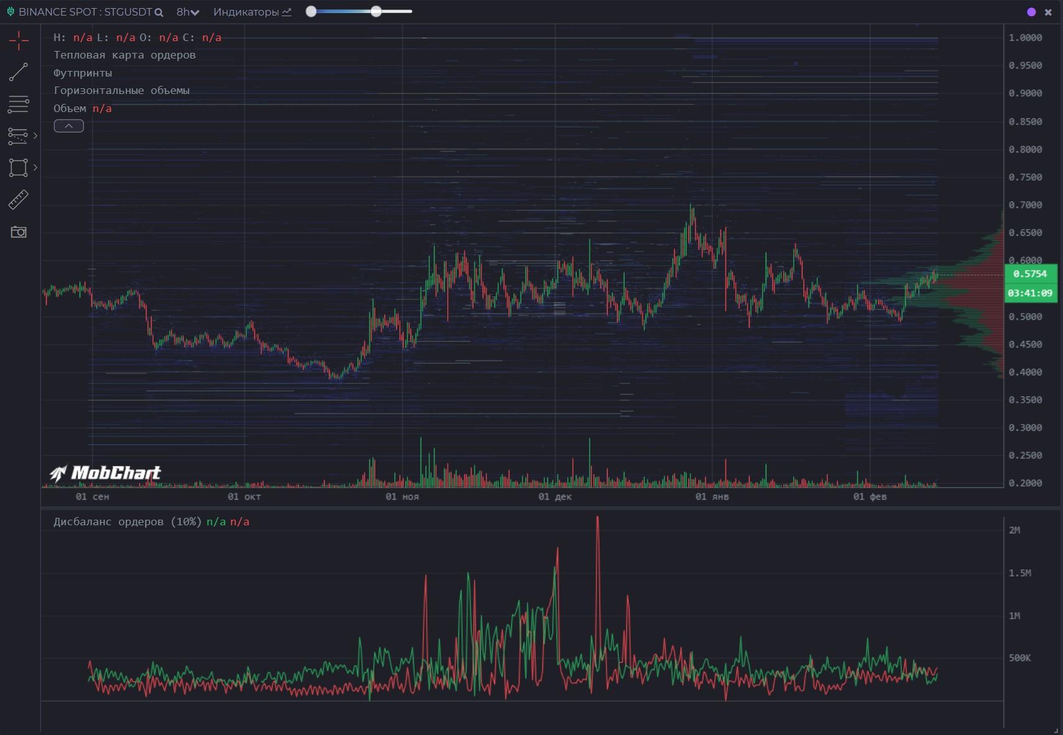Click the 01 окт date label on the time axis
Screen dimensions: 1063x735
pos(244,497)
